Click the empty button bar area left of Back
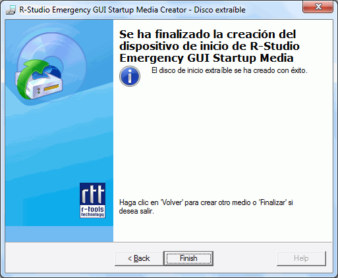 pos(59,258)
